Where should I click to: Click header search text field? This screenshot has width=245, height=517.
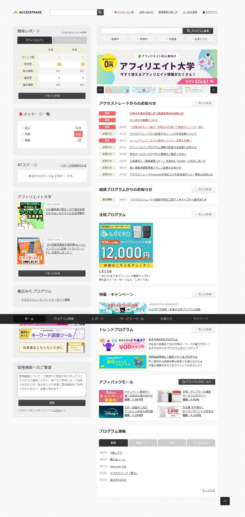pyautogui.click(x=73, y=12)
